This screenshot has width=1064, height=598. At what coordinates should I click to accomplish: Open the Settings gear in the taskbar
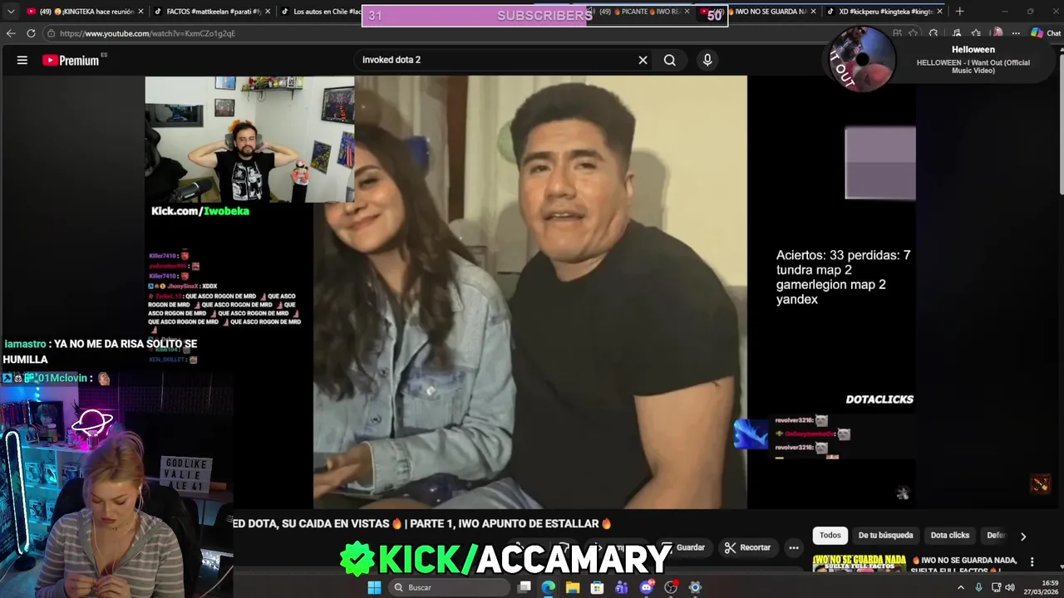coord(695,587)
